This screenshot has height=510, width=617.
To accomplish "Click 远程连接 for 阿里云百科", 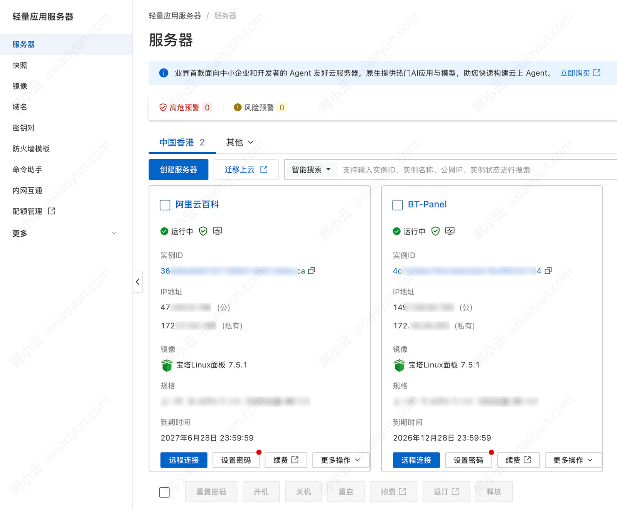I will tap(184, 460).
